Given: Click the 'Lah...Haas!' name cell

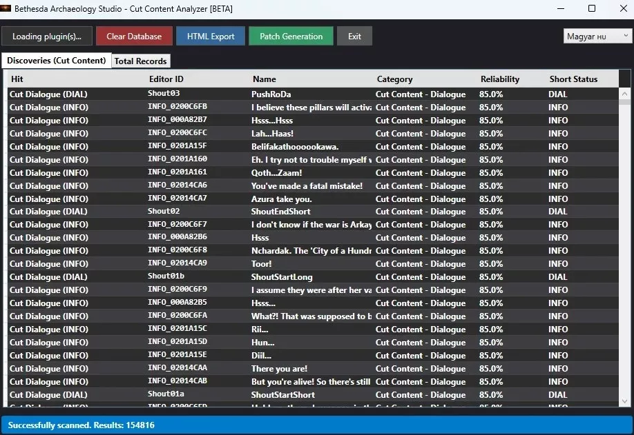Looking at the screenshot, I should (273, 134).
